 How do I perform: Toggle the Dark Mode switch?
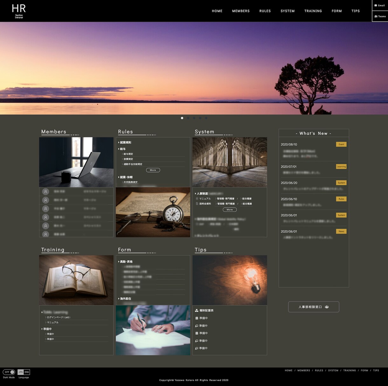click(9, 372)
